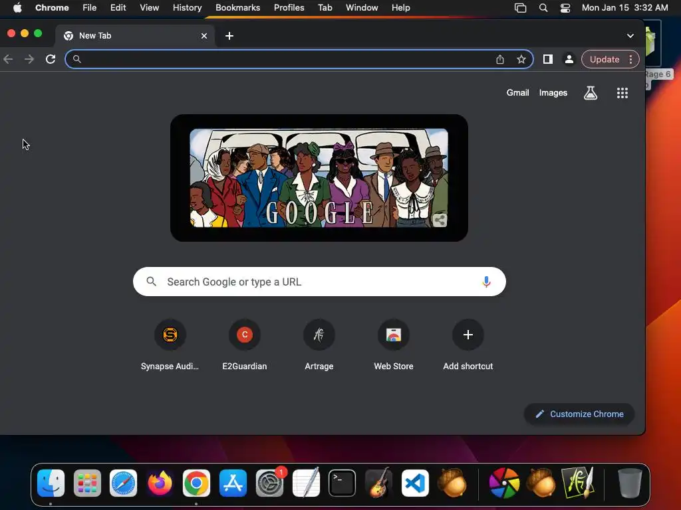
Task: Toggle the Chrome side panel
Action: pos(548,59)
